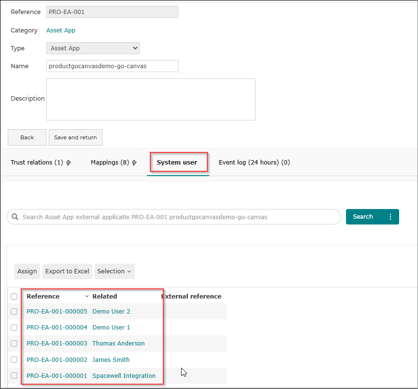Image resolution: width=418 pixels, height=389 pixels.
Task: Open reference PRO-EA-001-000004
Action: (57, 328)
